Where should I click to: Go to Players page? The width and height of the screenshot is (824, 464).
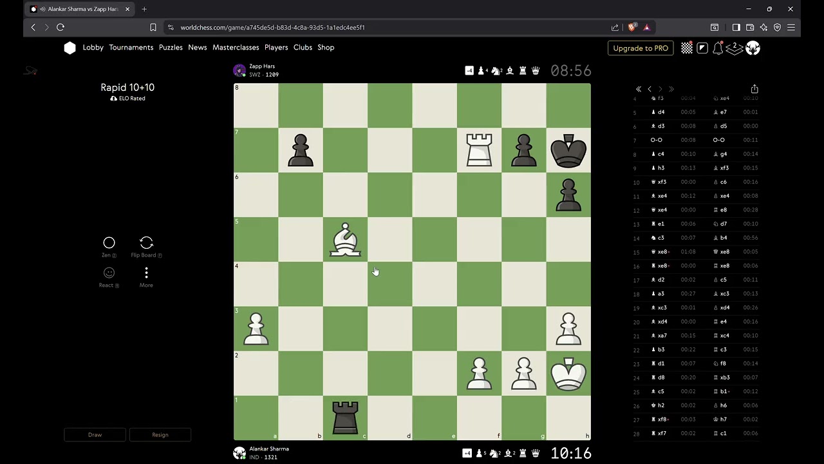[x=276, y=48]
